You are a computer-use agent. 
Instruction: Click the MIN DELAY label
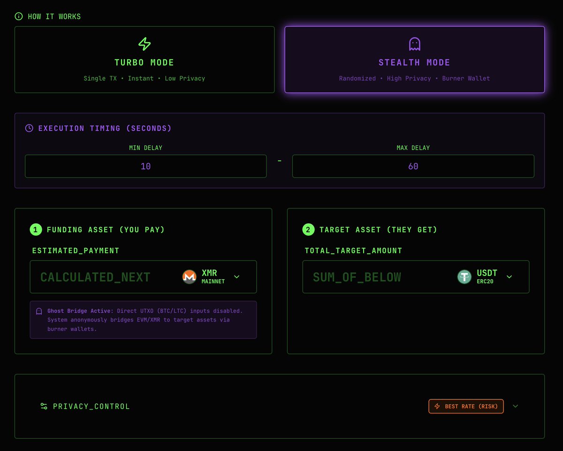pos(146,148)
